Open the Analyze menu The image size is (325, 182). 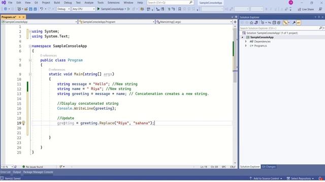tap(89, 3)
